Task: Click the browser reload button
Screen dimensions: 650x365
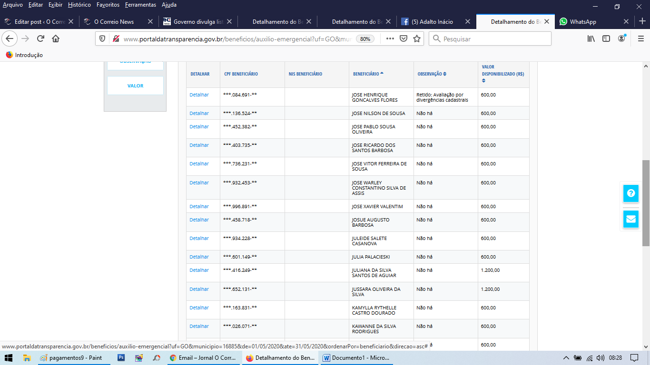Action: point(41,39)
